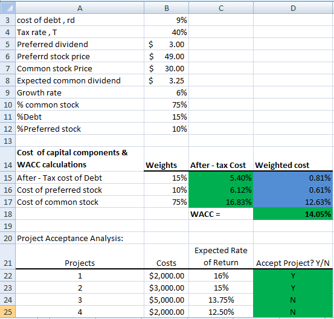This screenshot has height=319, width=334.
Task: Click 'Accept Project? Y/N' heading
Action: (293, 256)
